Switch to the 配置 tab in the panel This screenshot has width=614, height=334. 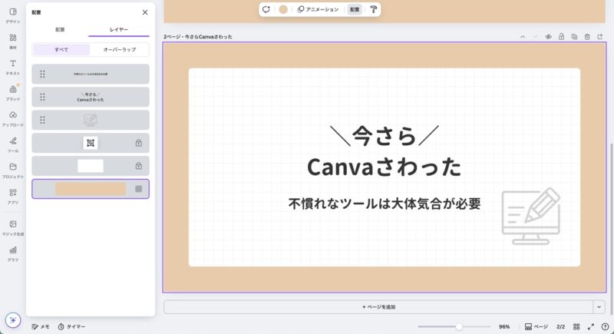pyautogui.click(x=60, y=30)
